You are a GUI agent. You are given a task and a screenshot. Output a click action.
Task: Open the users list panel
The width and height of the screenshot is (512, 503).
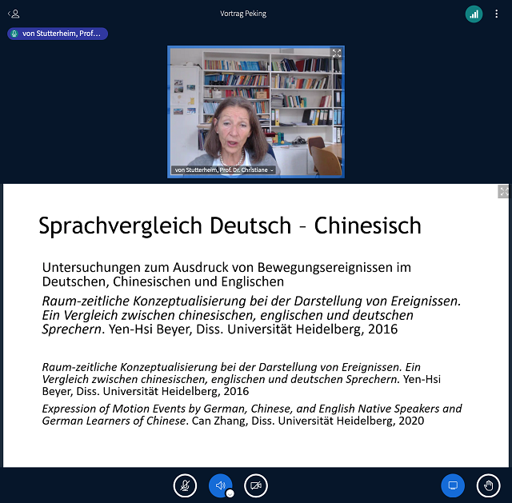point(14,14)
